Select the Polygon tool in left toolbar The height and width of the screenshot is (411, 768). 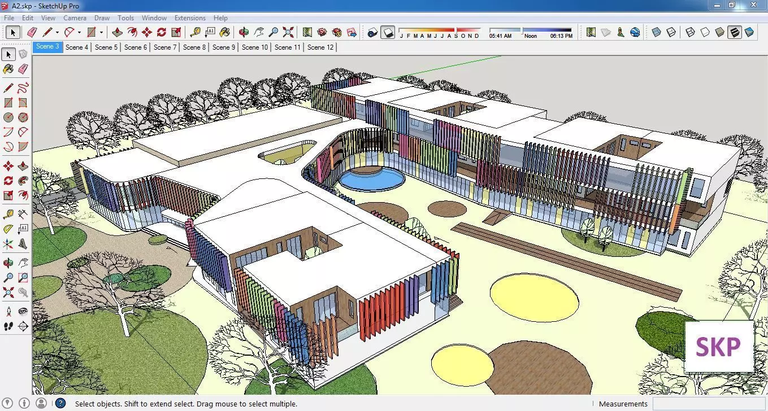[x=23, y=117]
